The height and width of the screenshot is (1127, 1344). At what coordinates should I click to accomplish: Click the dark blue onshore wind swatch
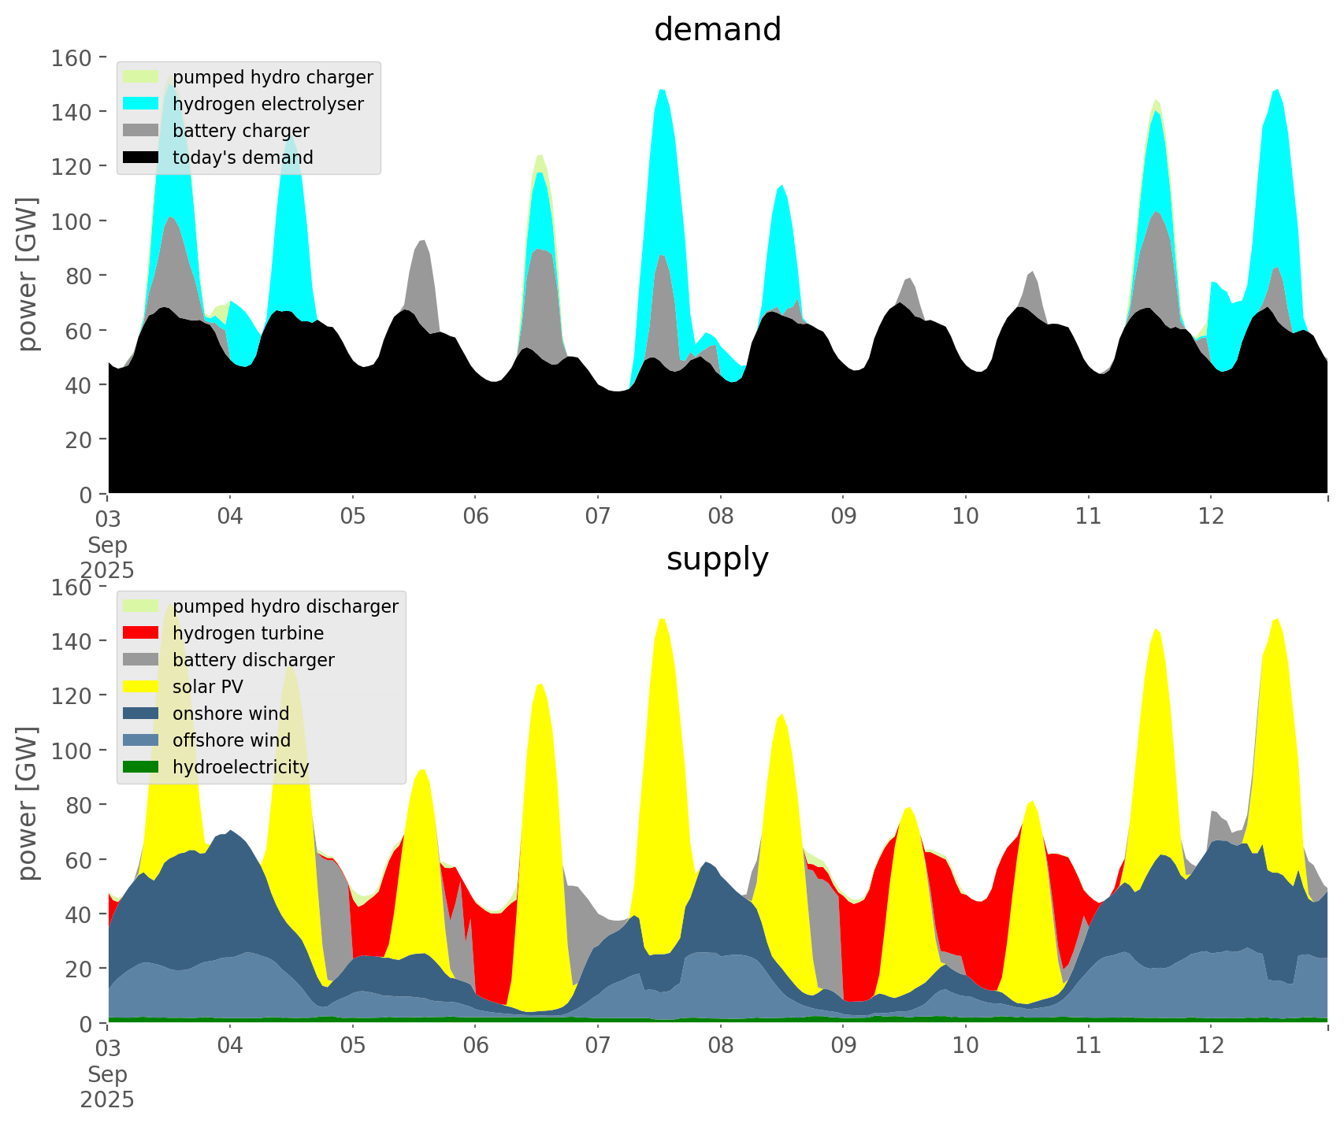[x=142, y=714]
